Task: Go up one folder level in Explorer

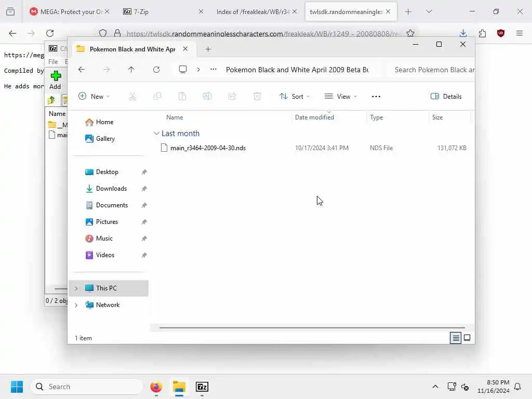Action: (x=131, y=70)
